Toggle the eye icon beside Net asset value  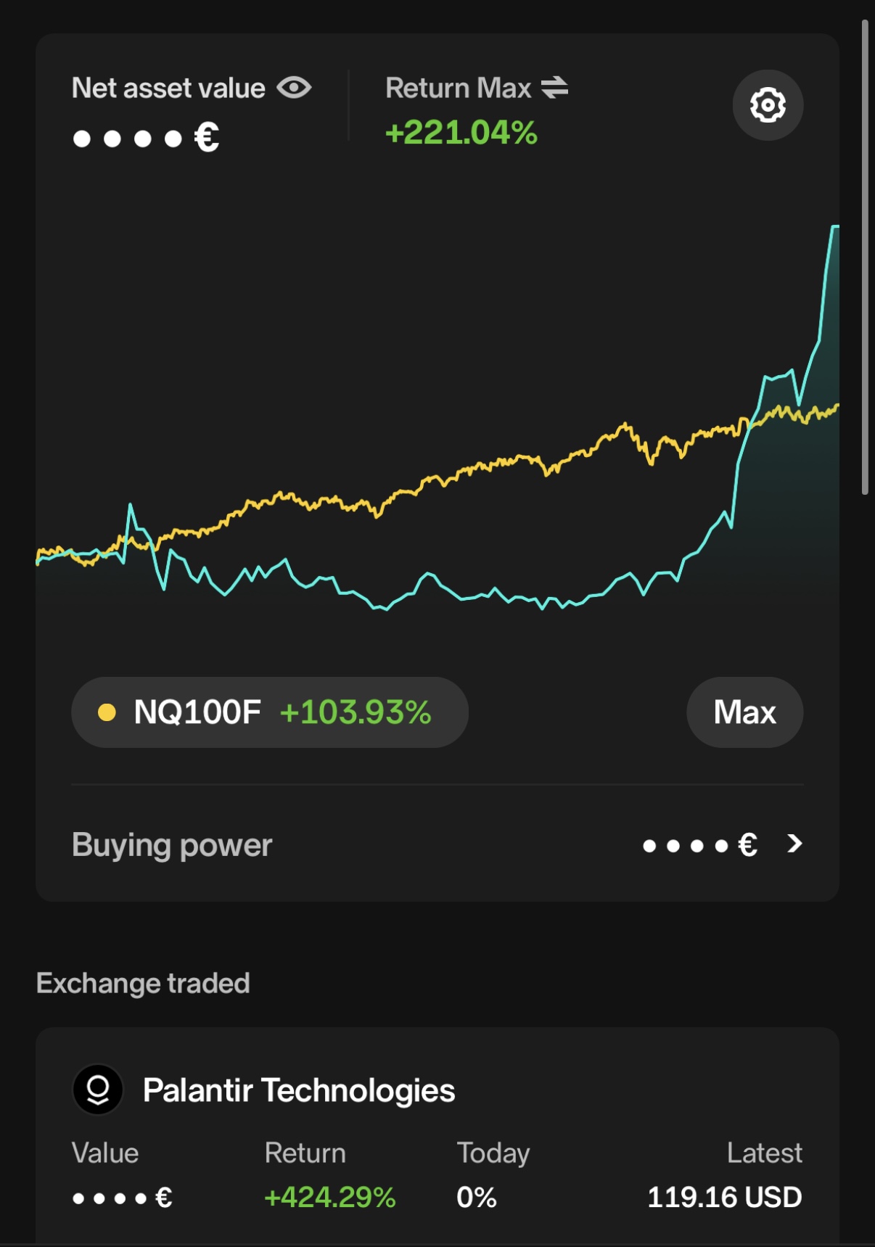pyautogui.click(x=294, y=88)
